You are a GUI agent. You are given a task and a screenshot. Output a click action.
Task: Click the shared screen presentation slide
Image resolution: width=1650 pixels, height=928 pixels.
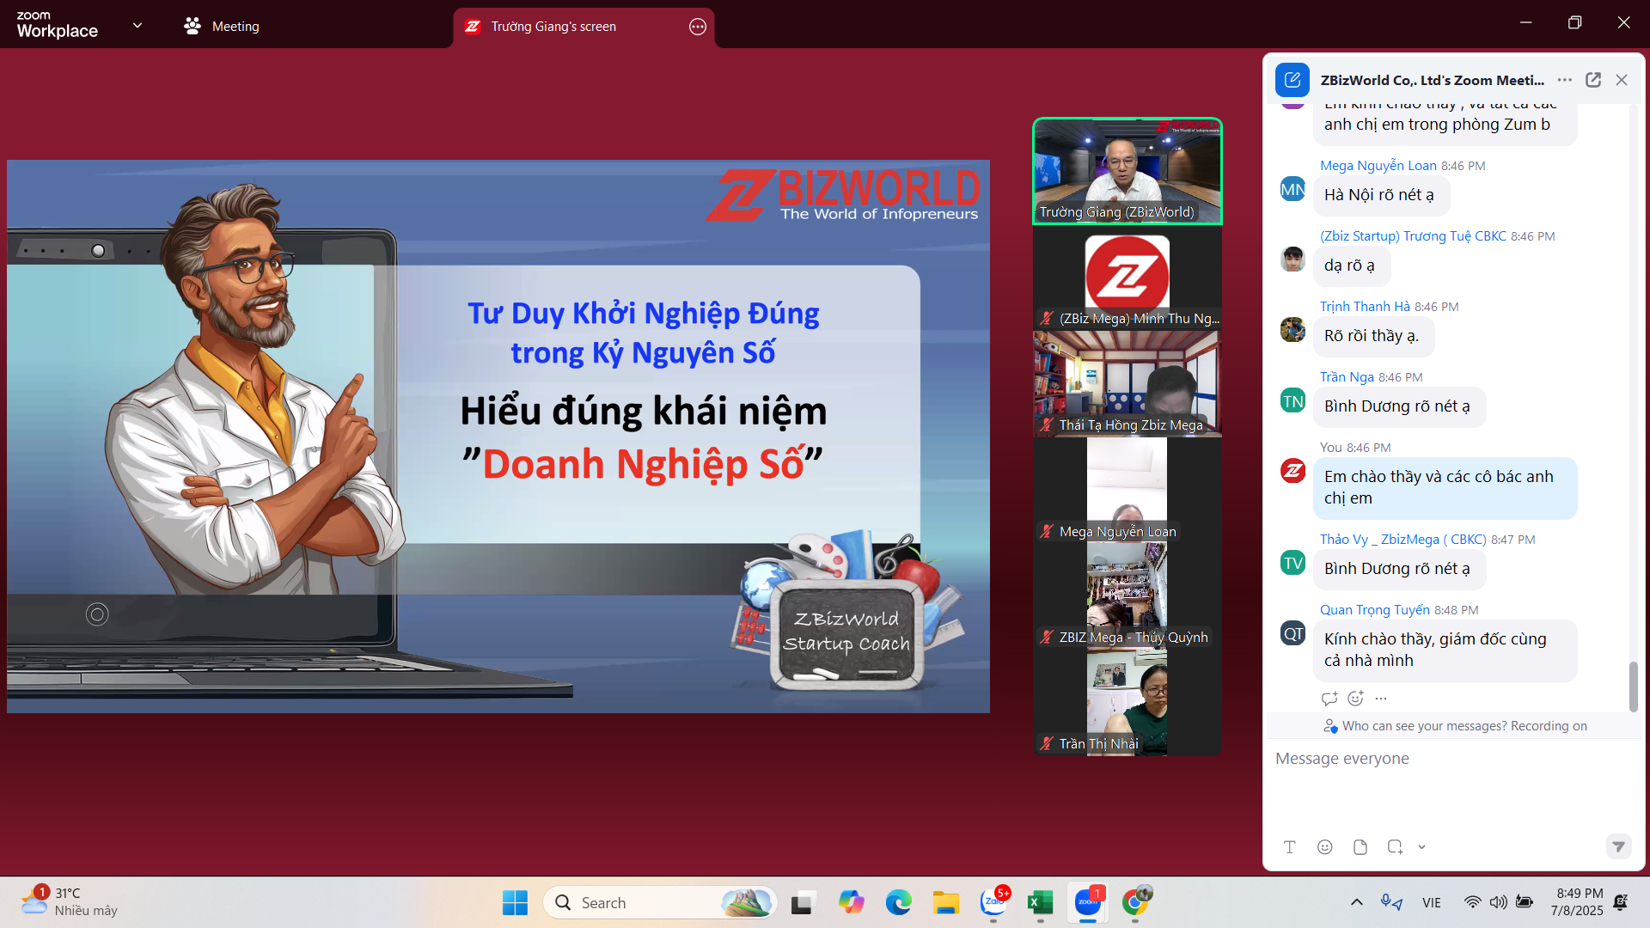click(498, 437)
